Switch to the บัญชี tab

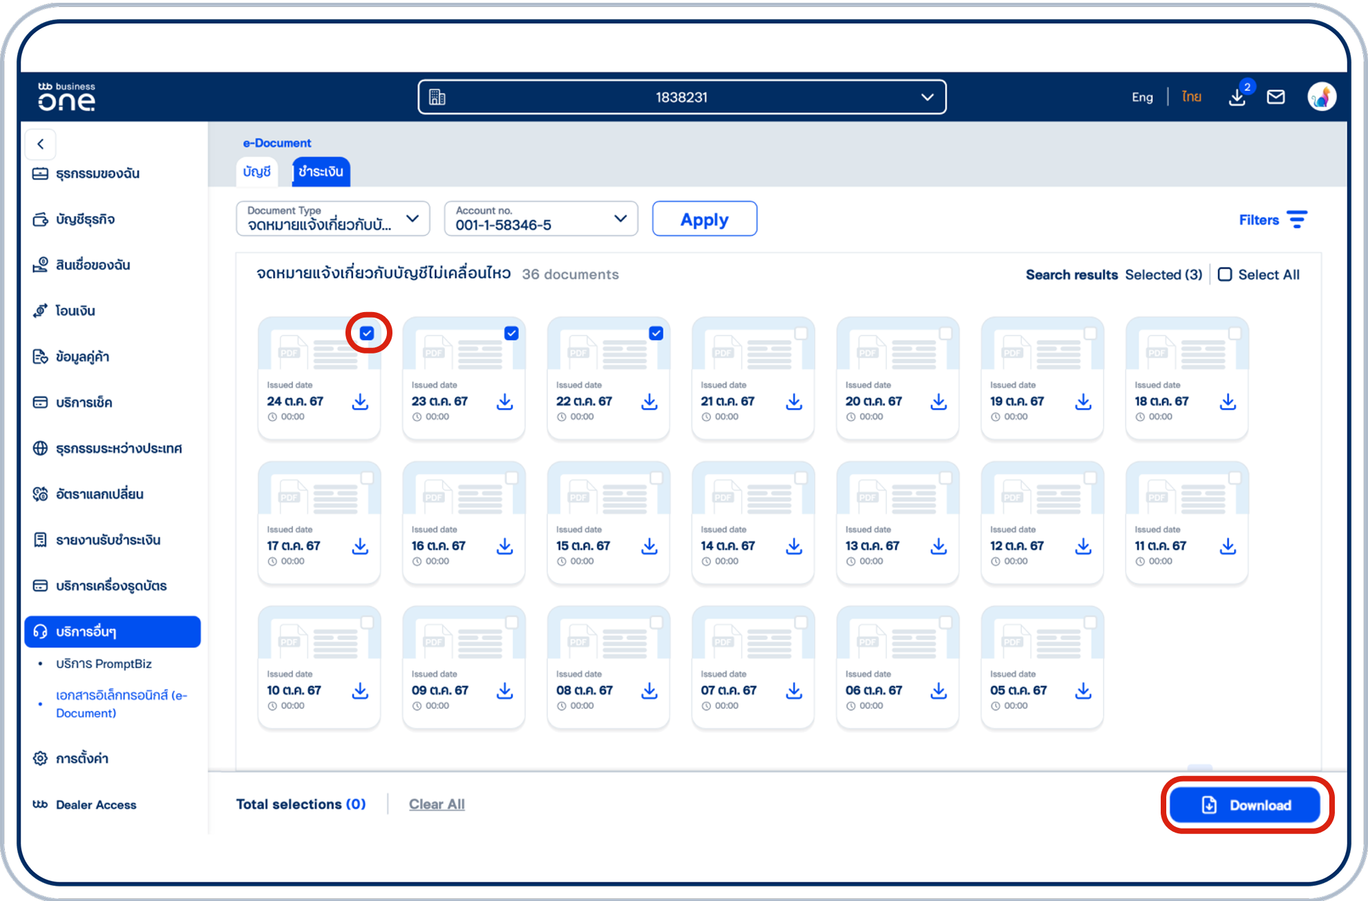tap(256, 171)
